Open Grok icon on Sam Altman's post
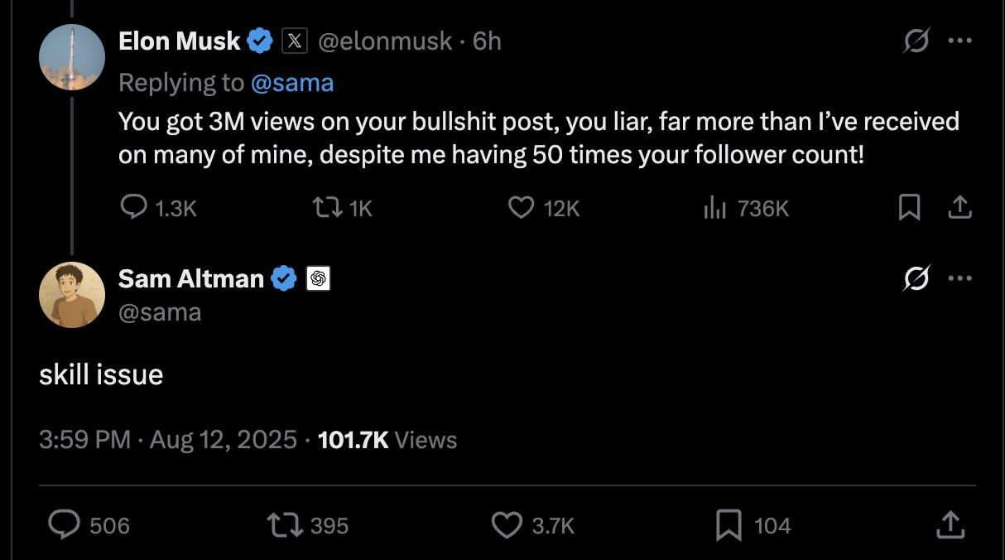Viewport: 1005px width, 560px height. (x=916, y=278)
